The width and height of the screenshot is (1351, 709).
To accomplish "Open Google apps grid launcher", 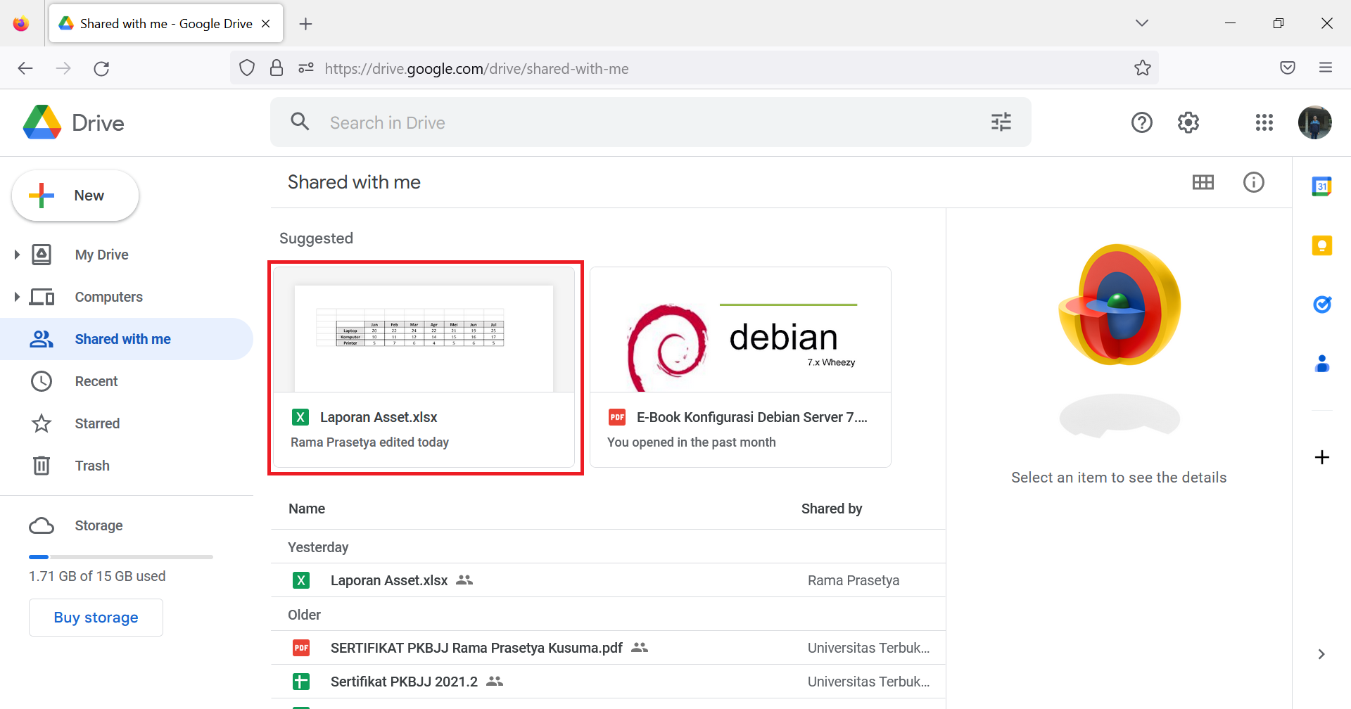I will tap(1264, 122).
